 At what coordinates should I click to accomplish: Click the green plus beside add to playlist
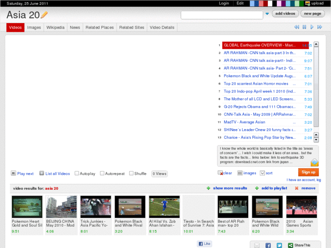tap(257, 188)
